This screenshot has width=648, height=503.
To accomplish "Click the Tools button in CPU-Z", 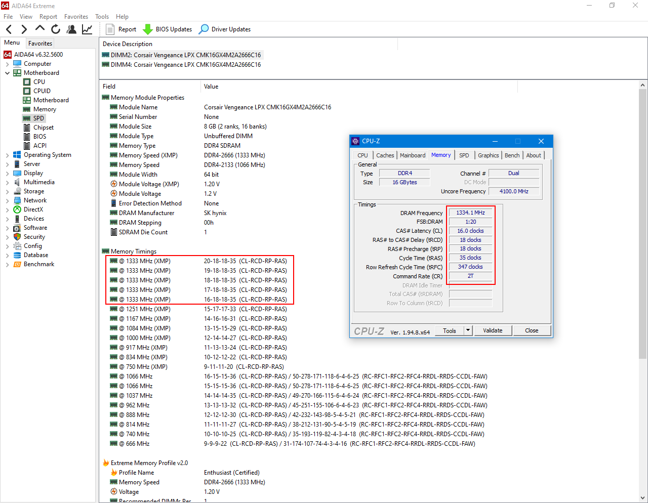I will coord(450,330).
